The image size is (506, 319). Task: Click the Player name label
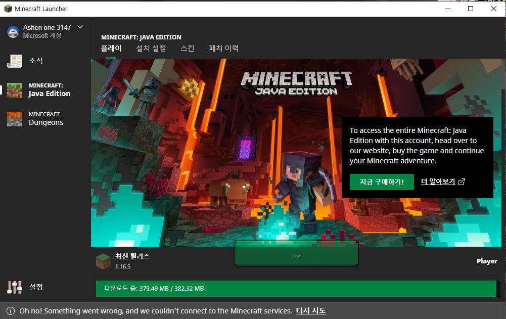[487, 261]
